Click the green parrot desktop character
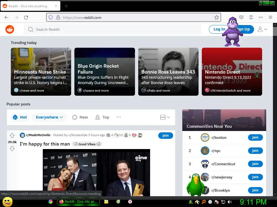This screenshot has width=277, height=207. (195, 185)
